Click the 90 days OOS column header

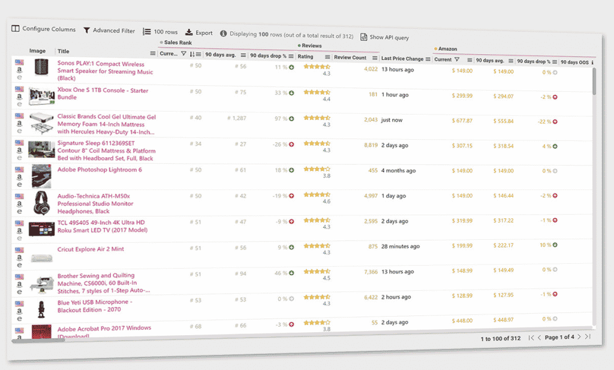pyautogui.click(x=574, y=62)
